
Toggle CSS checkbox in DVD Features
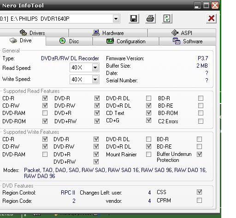pyautogui.click(x=199, y=192)
